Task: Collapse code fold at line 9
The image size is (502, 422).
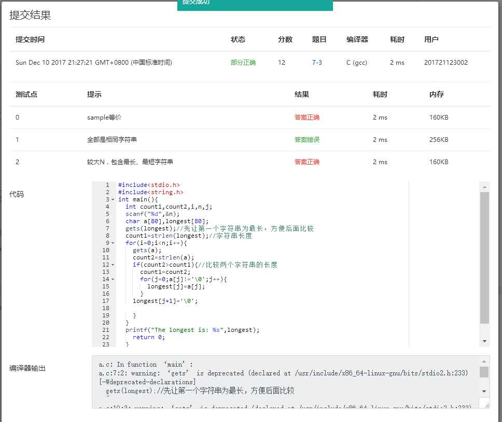Action: [113, 243]
